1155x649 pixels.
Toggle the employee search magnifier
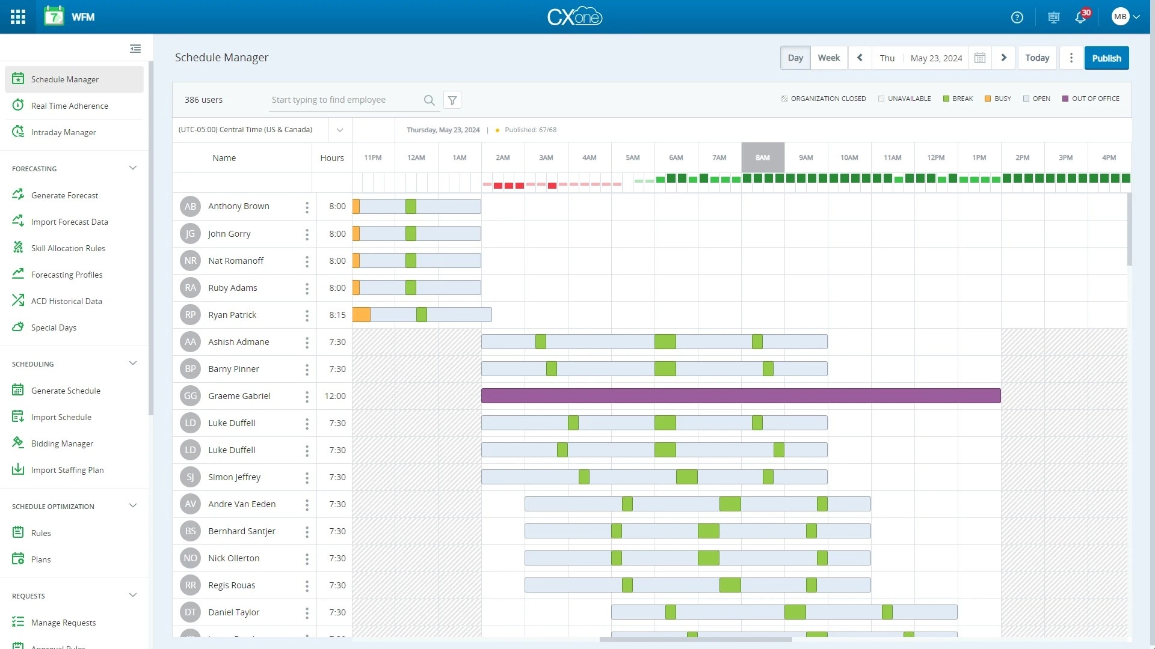tap(429, 100)
